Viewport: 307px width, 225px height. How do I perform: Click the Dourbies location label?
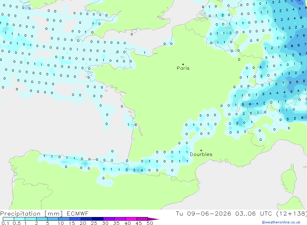[x=201, y=154]
